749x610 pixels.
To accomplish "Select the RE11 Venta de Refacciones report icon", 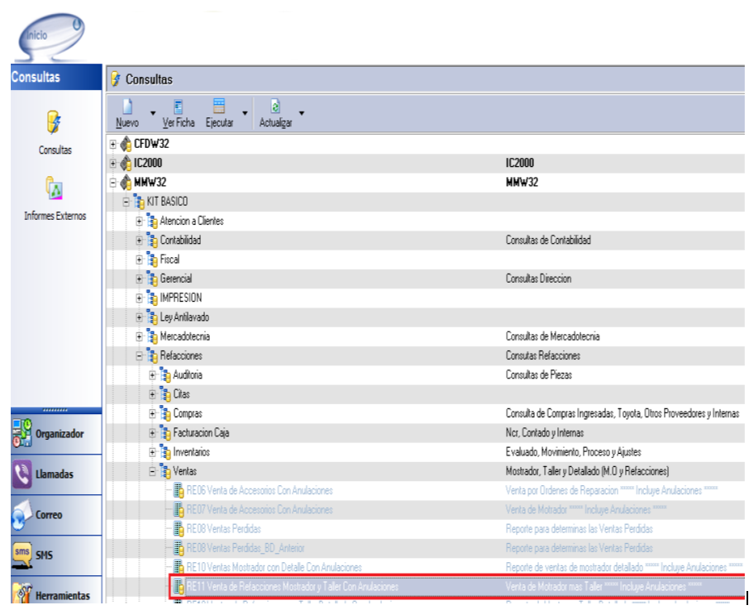I will [x=179, y=586].
